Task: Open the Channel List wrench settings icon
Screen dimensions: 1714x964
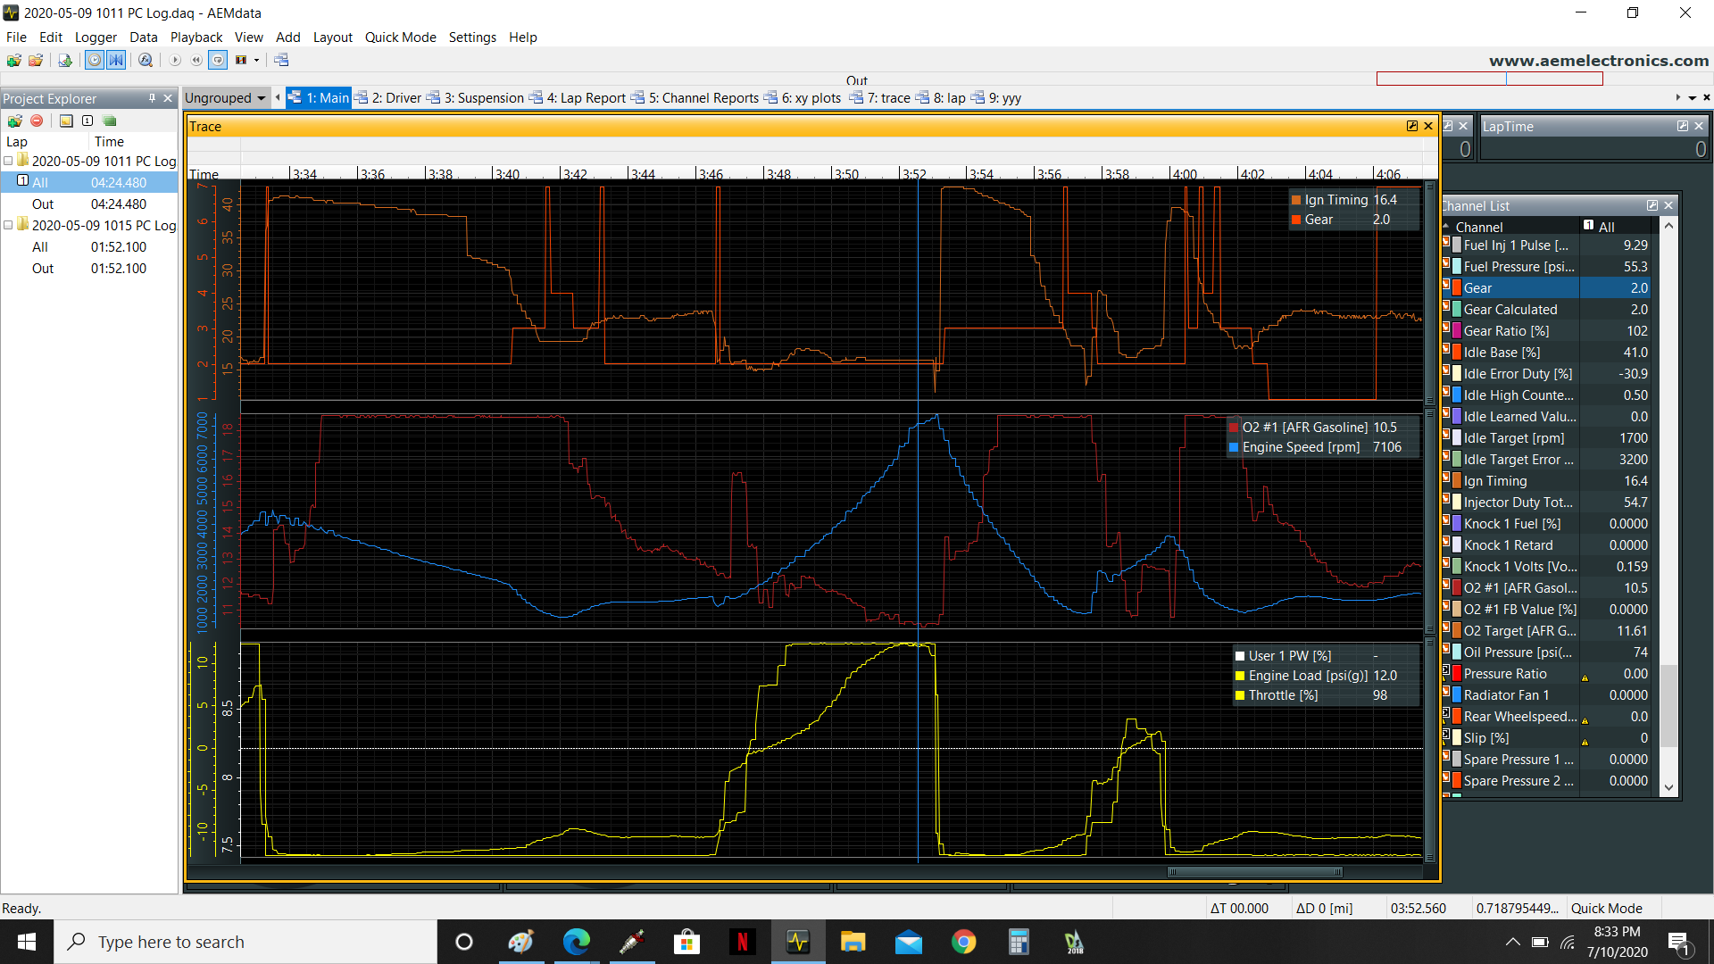Action: [x=1652, y=205]
